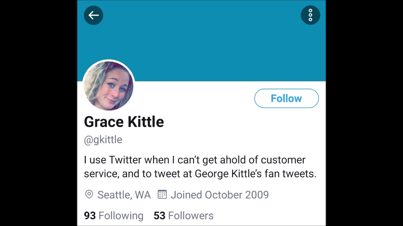Viewport: 403px width, 226px height.
Task: Select the display name Grace Kittle
Action: (124, 122)
